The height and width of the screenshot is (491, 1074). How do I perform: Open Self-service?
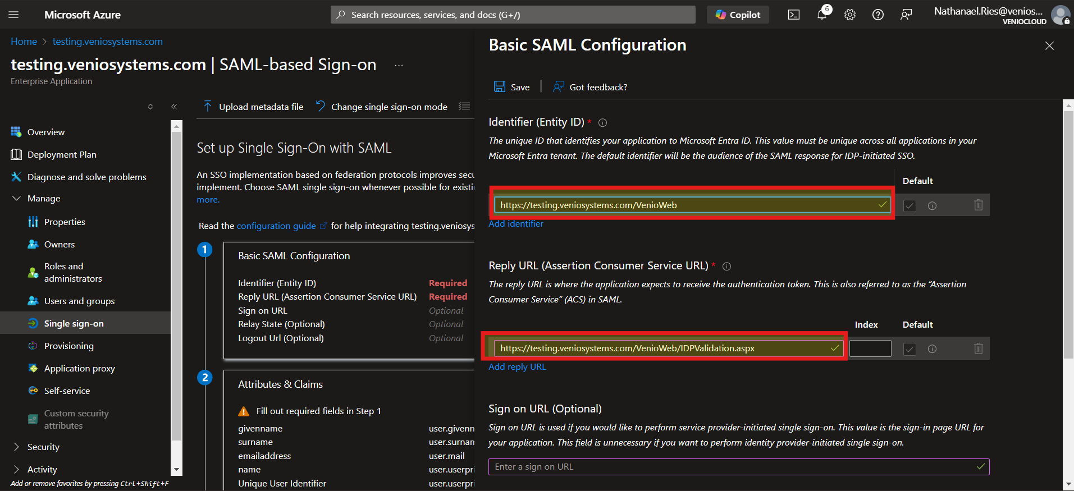(x=67, y=391)
